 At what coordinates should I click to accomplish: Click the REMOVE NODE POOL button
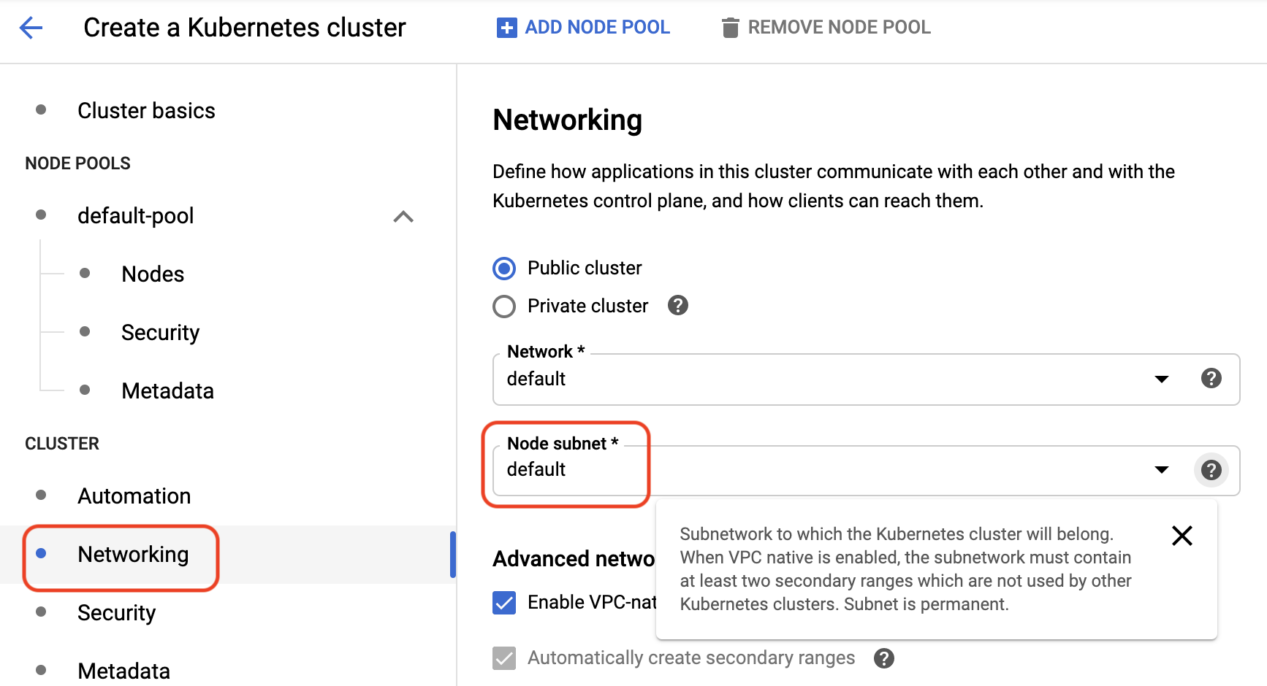click(x=826, y=28)
